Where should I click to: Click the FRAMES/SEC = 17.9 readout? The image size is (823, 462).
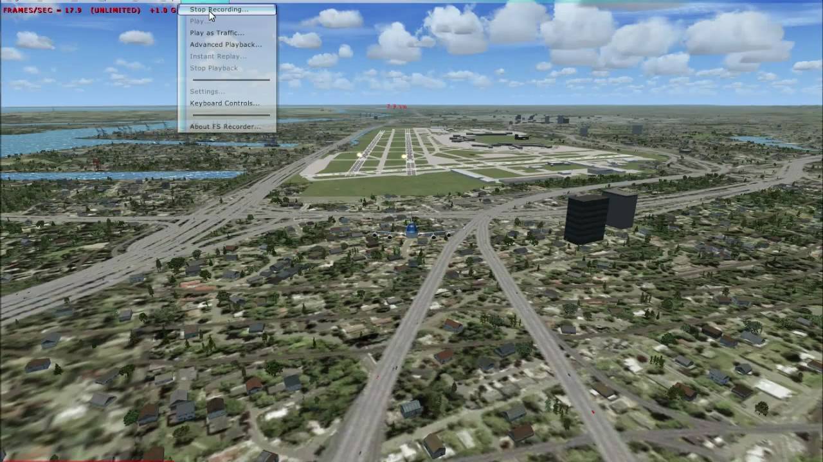[42, 10]
